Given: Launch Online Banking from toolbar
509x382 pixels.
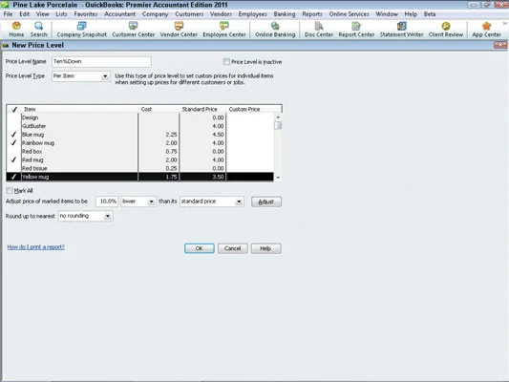Looking at the screenshot, I should [275, 30].
